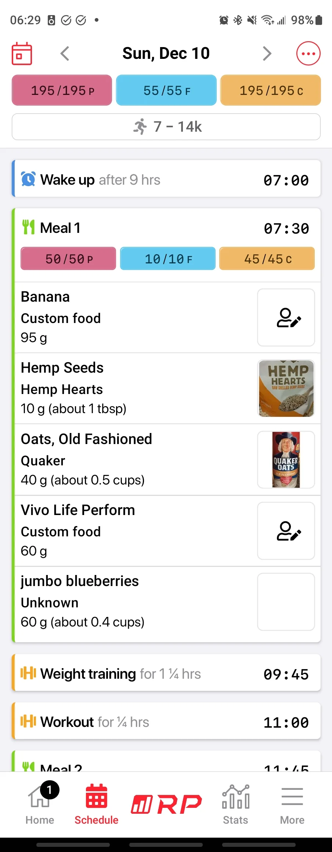Open the Workout entry at 11:00
Viewport: 332px width, 852px height.
(166, 722)
